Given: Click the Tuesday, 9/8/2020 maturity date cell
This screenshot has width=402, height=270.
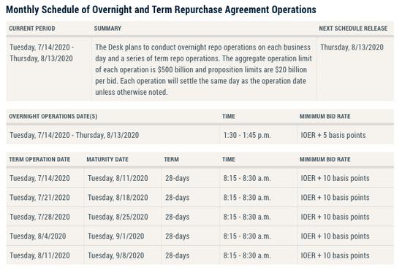Looking at the screenshot, I should pos(116,255).
